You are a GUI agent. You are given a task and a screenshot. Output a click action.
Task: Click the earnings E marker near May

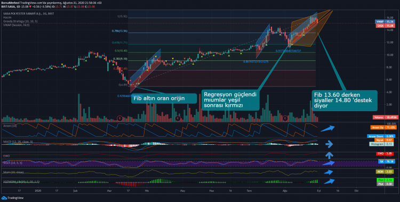point(178,118)
